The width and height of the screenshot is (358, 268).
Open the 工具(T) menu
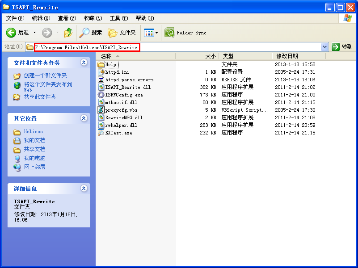(x=119, y=18)
